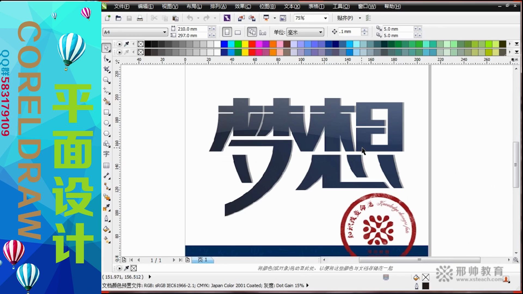Open the 位图 menu
Screen dimensions: 523x294
pyautogui.click(x=267, y=6)
